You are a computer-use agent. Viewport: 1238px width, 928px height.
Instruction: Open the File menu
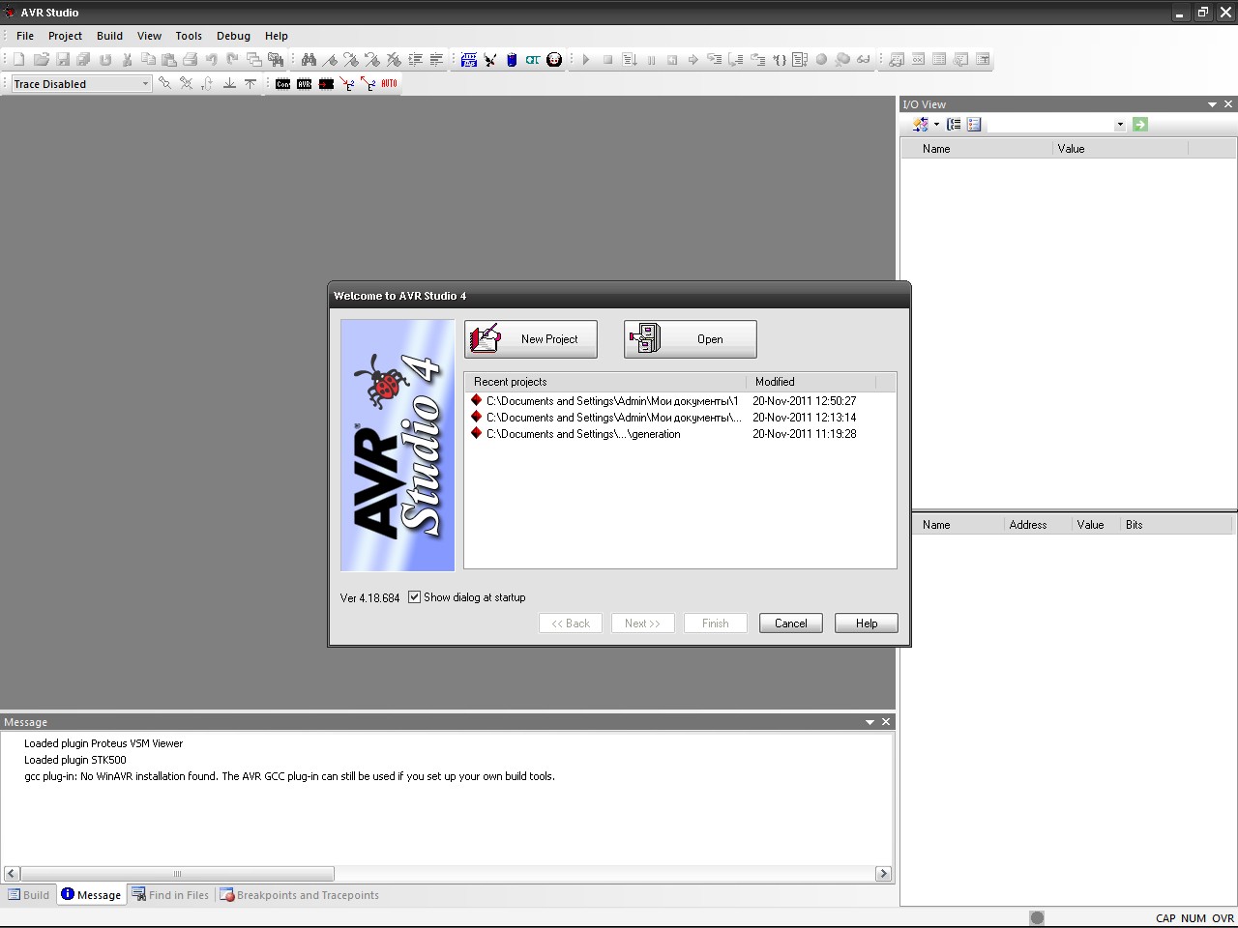click(25, 36)
